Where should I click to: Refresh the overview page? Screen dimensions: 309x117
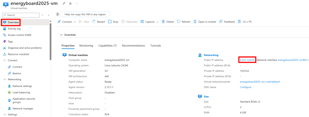tap(184, 22)
